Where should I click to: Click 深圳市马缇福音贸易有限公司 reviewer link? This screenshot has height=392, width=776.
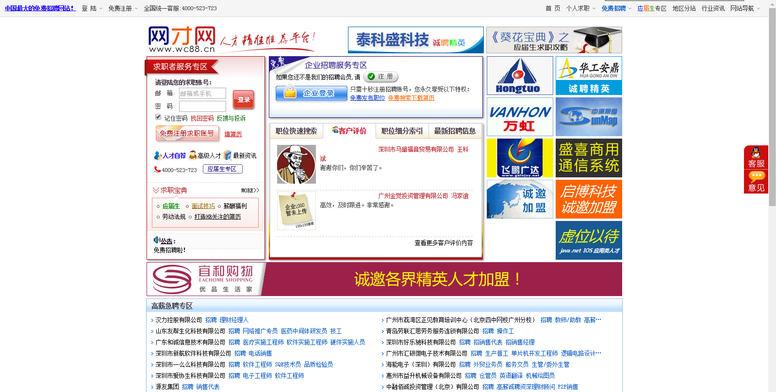point(416,149)
